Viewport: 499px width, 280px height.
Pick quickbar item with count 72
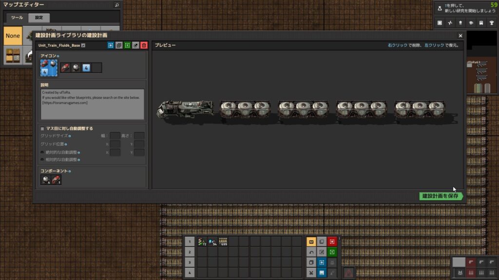click(202, 242)
